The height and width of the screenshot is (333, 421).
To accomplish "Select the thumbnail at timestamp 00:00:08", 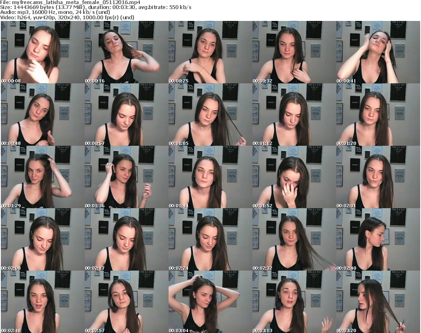I will [x=43, y=52].
